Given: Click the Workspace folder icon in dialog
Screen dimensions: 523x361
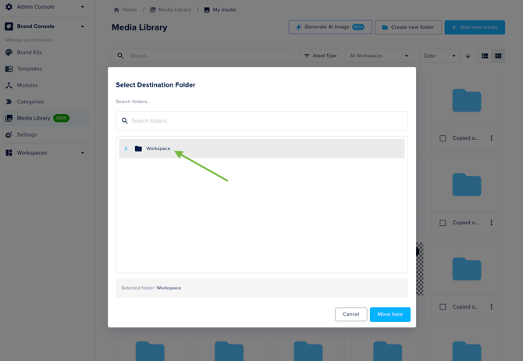Looking at the screenshot, I should click(138, 148).
